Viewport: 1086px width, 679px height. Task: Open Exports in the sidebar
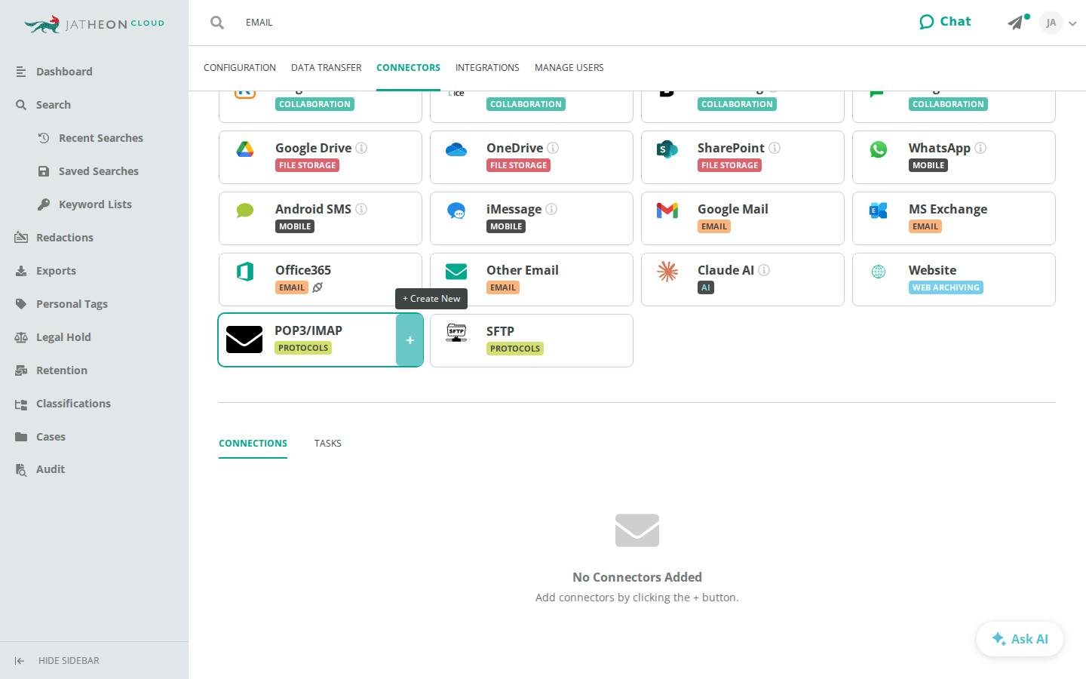pos(56,271)
